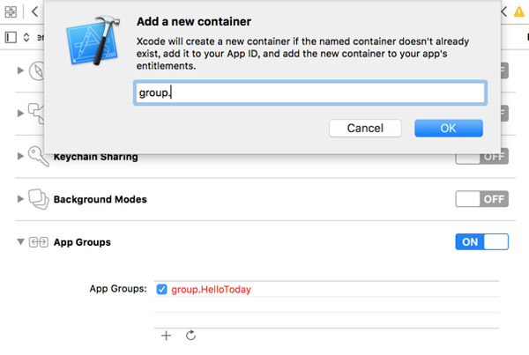
Task: Collapse the App Groups section
Action: pyautogui.click(x=20, y=241)
